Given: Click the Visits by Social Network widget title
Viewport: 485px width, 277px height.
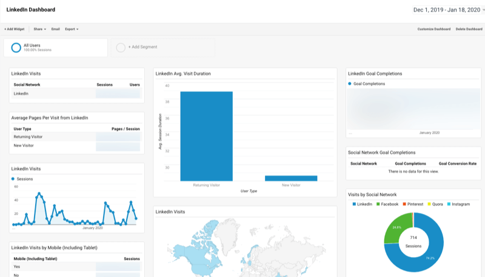Looking at the screenshot, I should coord(372,195).
